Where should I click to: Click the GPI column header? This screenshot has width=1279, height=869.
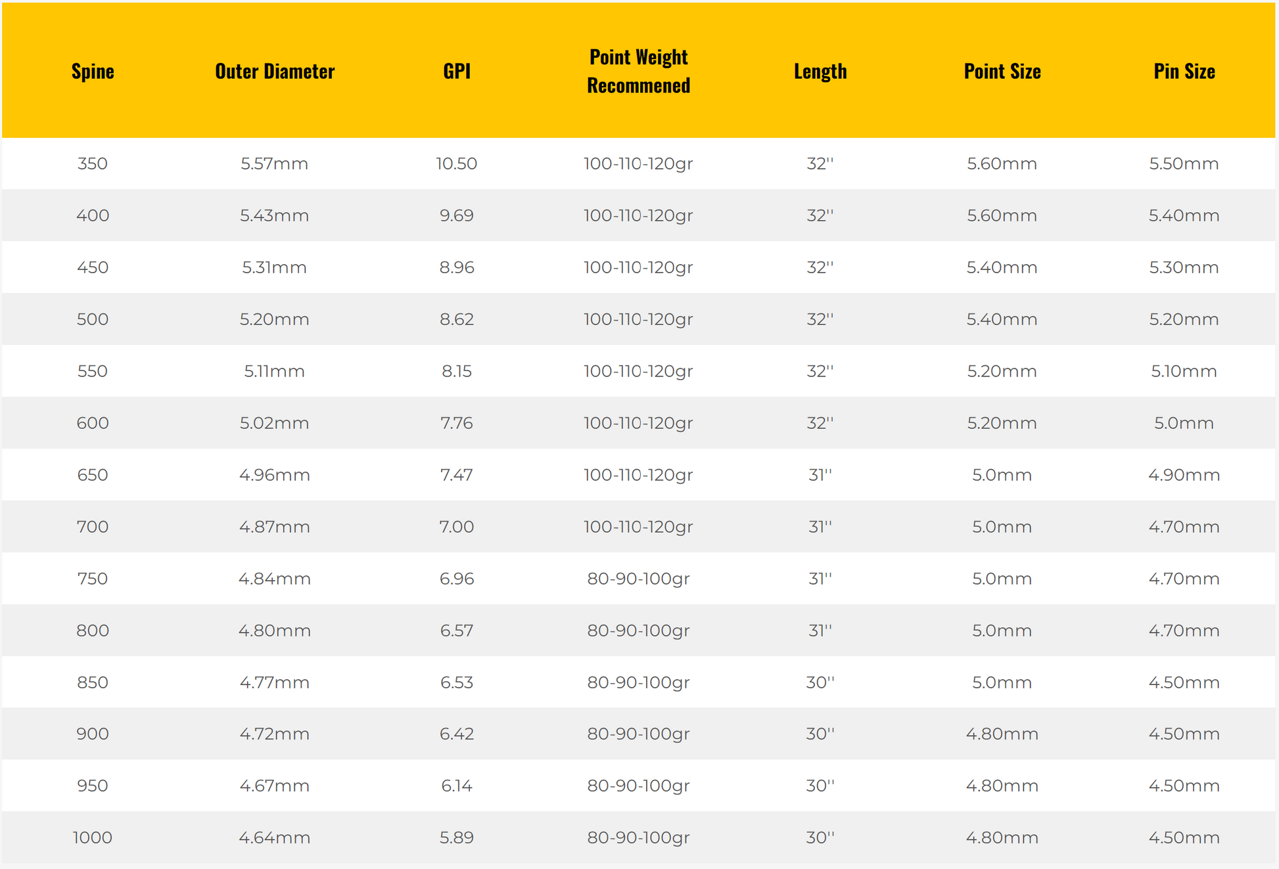tap(457, 71)
